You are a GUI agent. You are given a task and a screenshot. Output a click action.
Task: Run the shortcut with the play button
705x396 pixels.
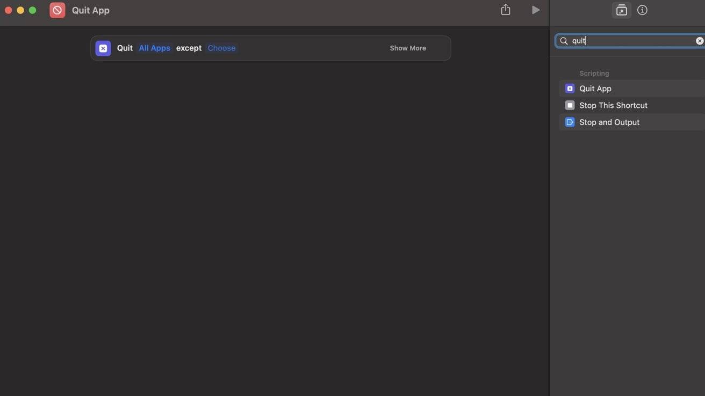(535, 10)
